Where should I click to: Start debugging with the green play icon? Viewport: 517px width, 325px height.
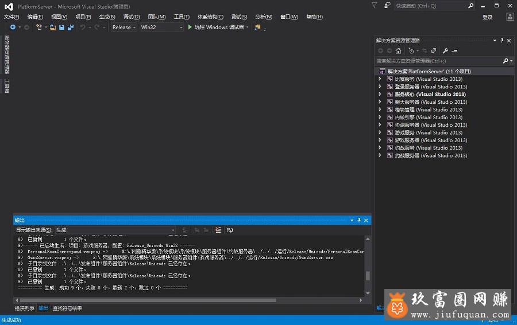190,27
